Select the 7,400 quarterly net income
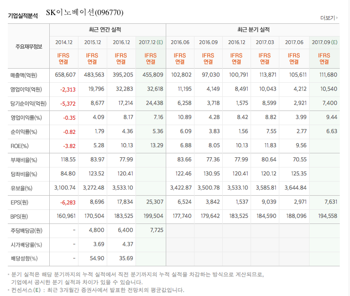 click(x=330, y=103)
